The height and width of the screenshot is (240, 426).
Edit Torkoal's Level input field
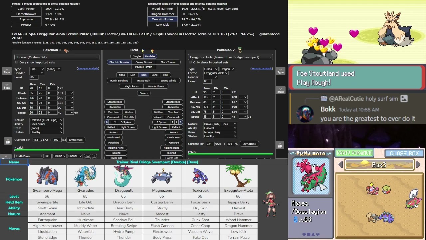coord(34,77)
